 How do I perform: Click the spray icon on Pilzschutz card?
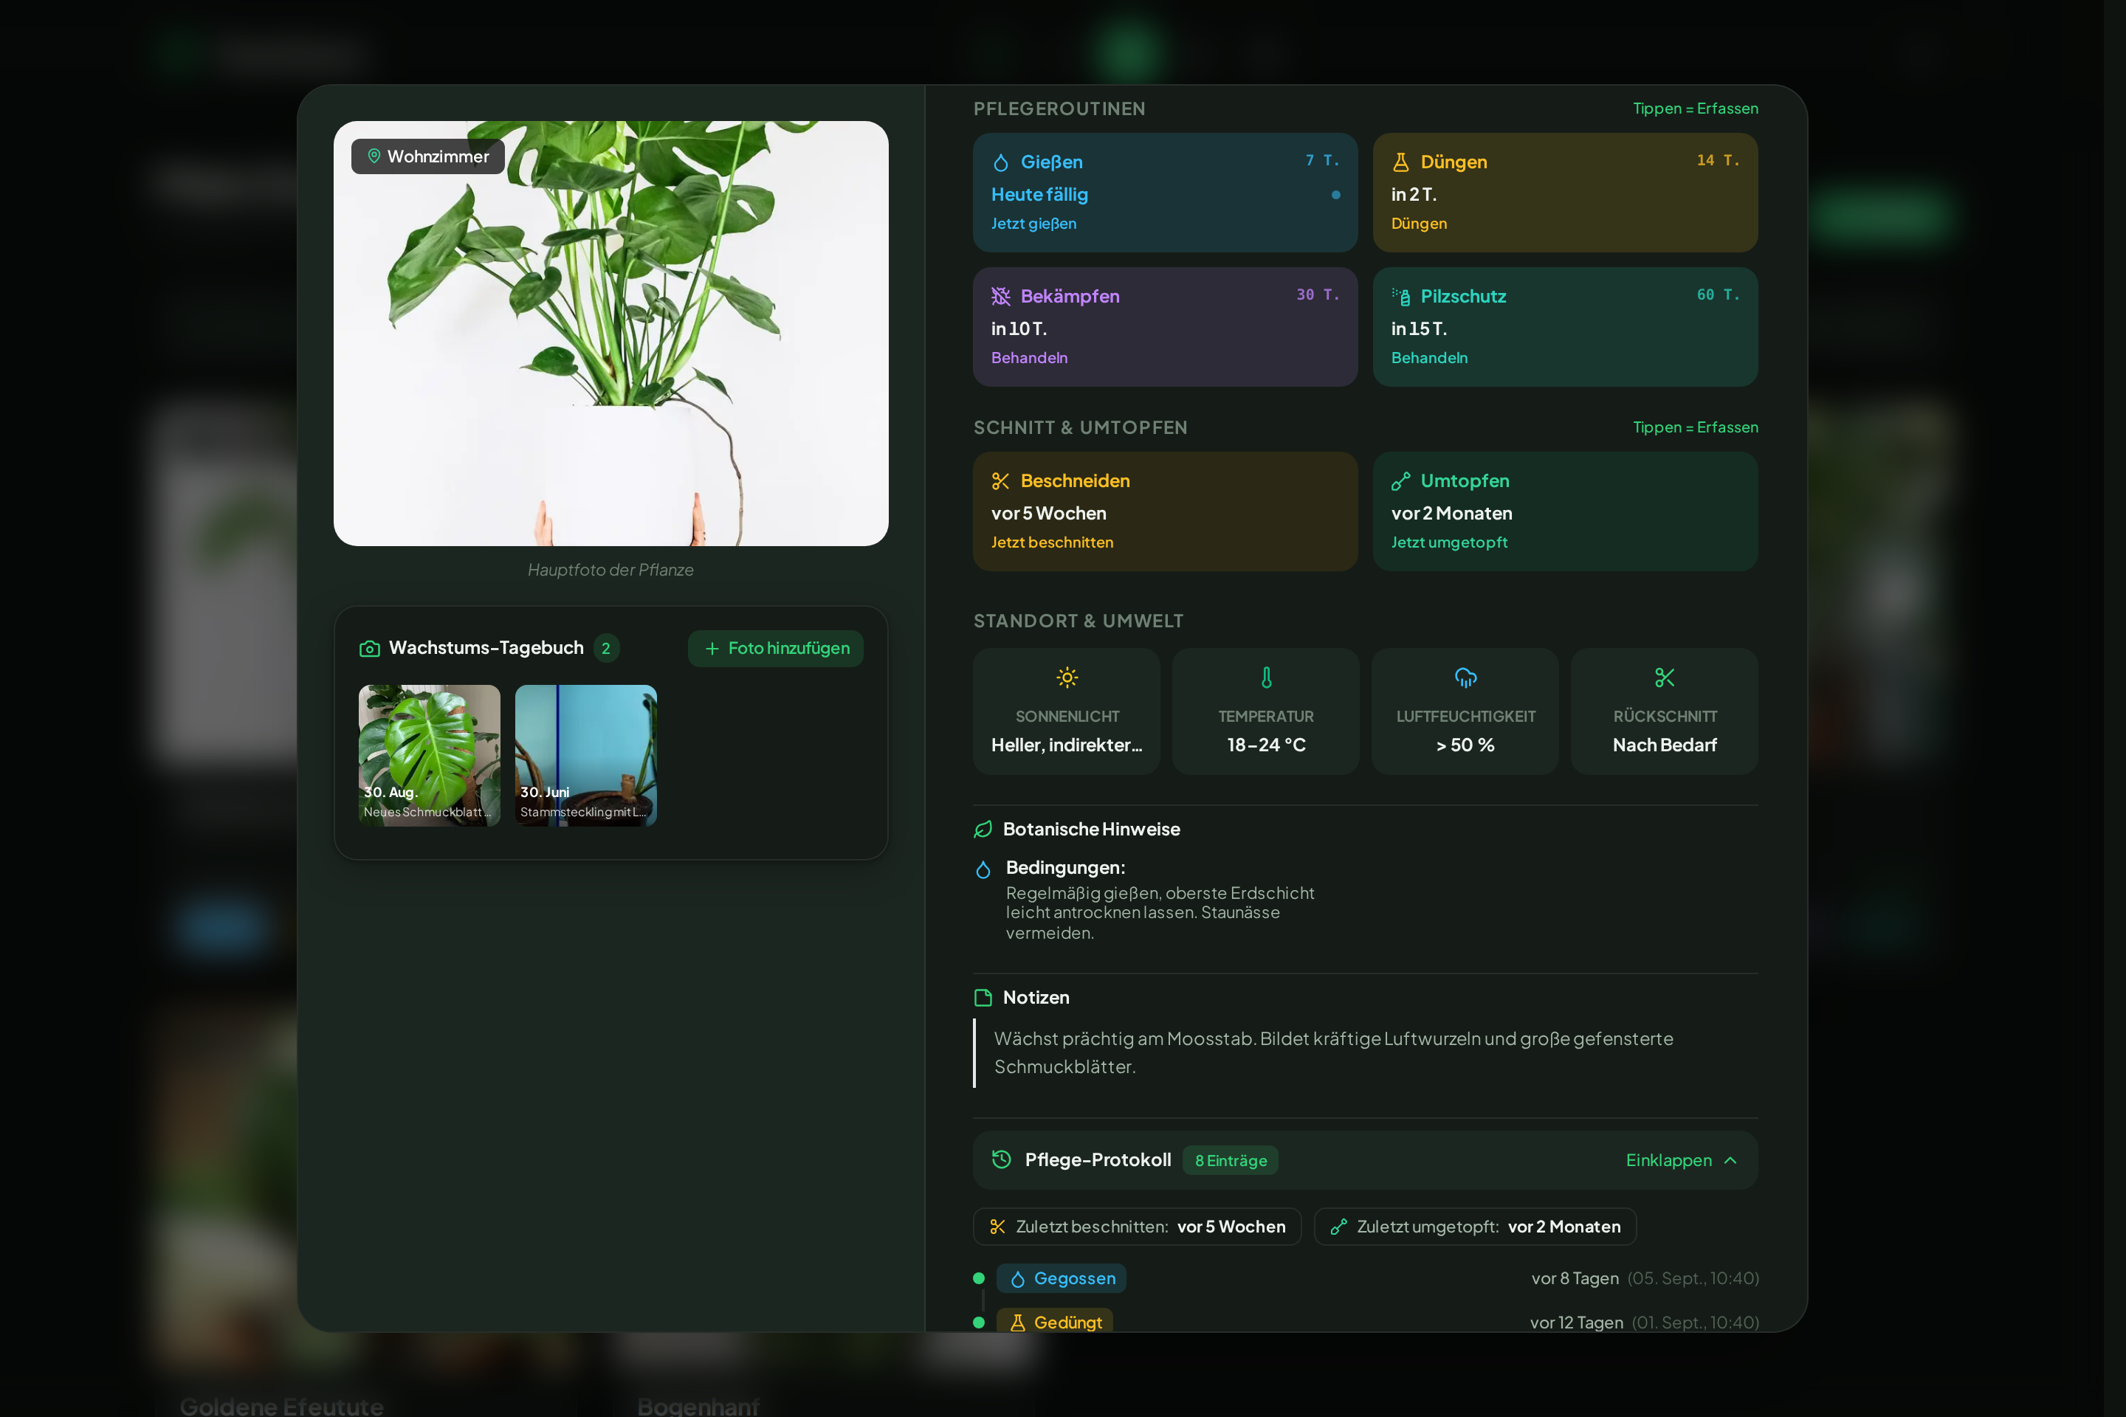pos(1400,297)
